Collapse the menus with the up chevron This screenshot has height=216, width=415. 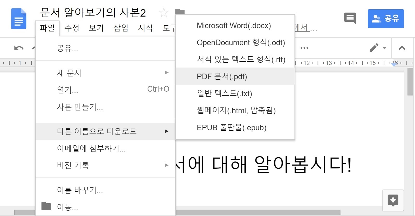(402, 48)
